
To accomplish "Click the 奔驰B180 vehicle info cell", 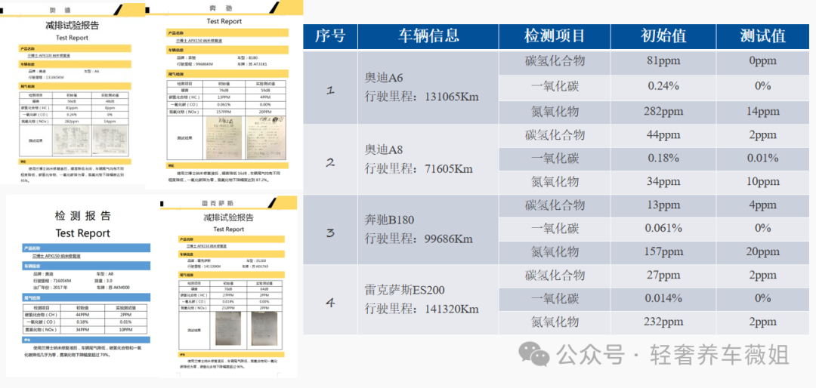I will (x=428, y=229).
